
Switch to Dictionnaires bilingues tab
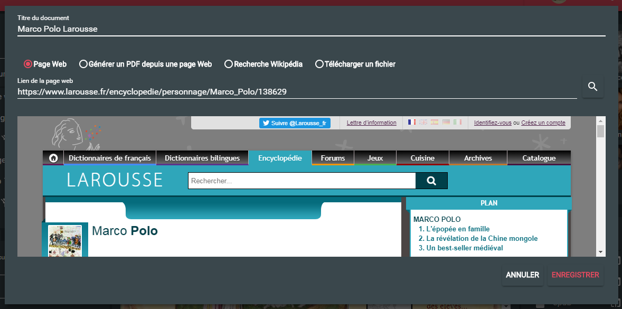202,158
